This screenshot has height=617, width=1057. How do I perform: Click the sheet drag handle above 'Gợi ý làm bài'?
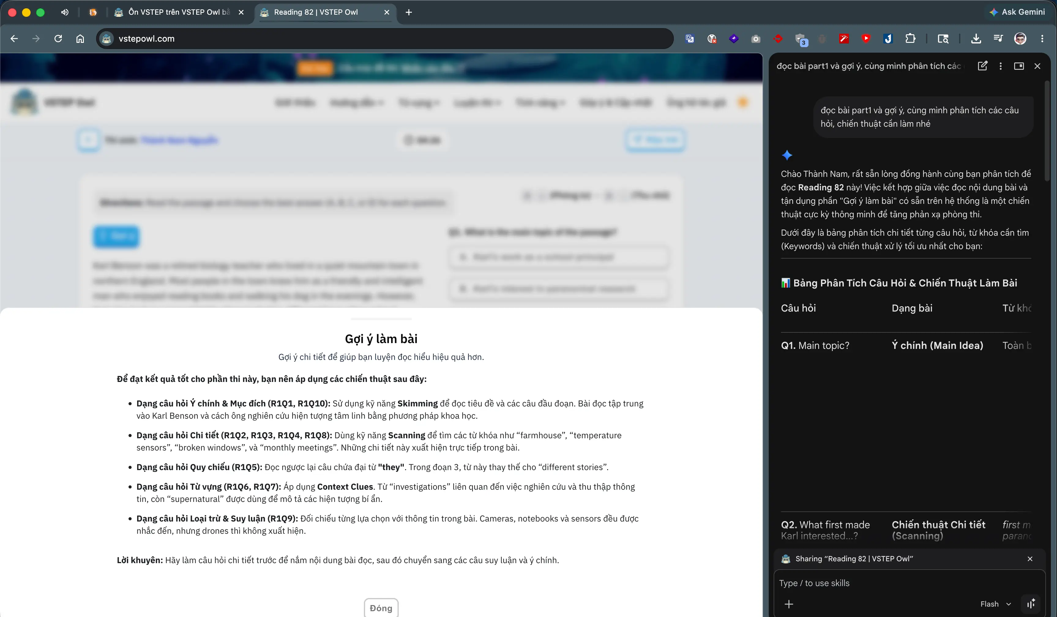tap(381, 319)
